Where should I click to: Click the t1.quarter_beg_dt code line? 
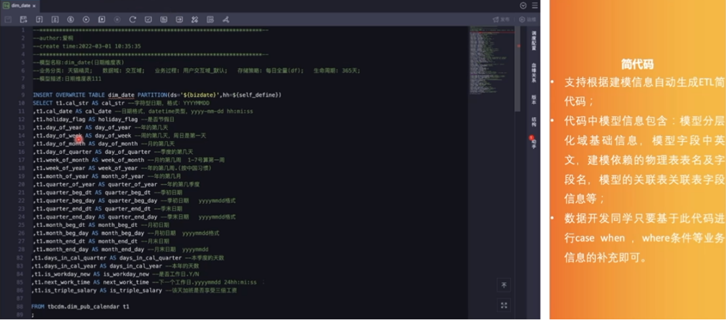pos(108,192)
